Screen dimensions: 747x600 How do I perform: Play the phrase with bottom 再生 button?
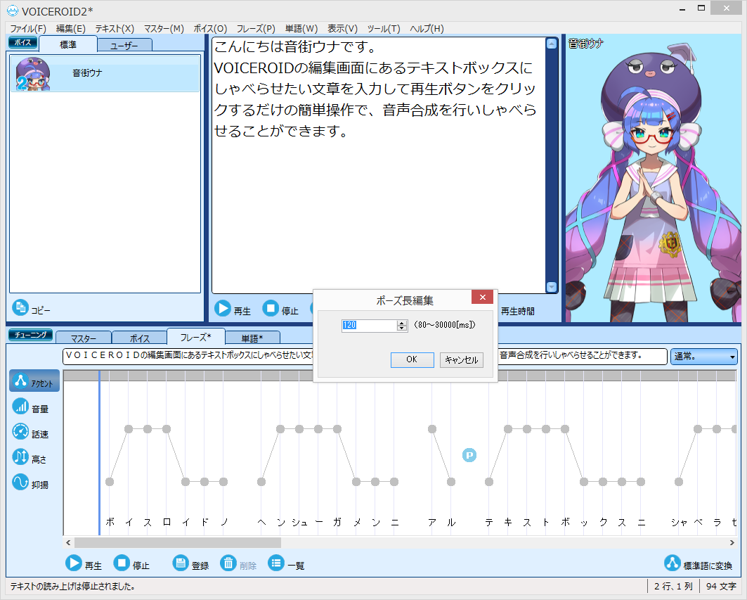[x=73, y=563]
